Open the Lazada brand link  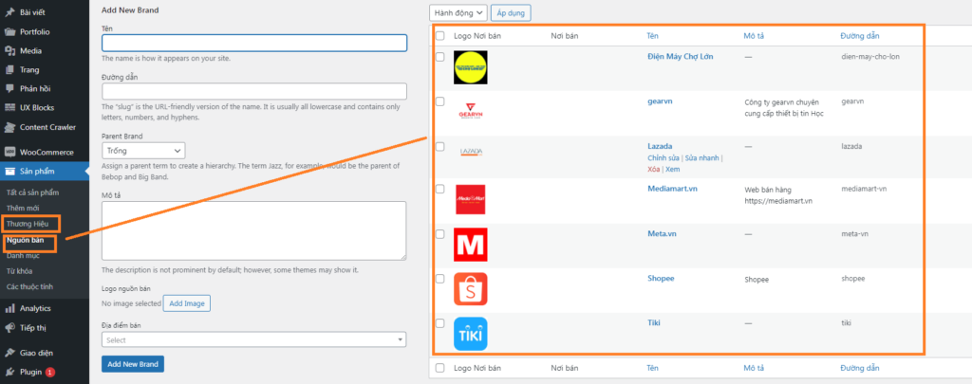click(661, 146)
